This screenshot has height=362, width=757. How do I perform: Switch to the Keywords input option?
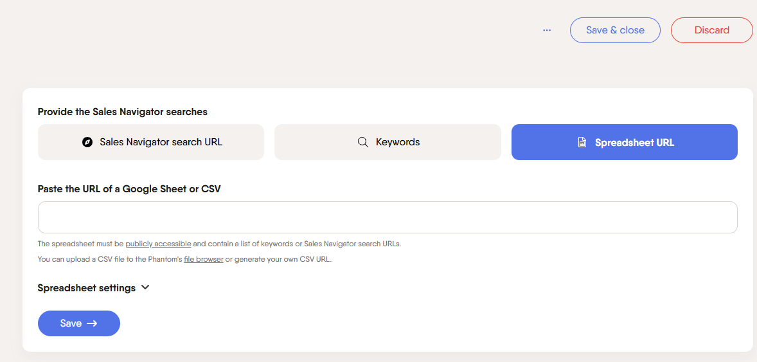click(x=387, y=142)
